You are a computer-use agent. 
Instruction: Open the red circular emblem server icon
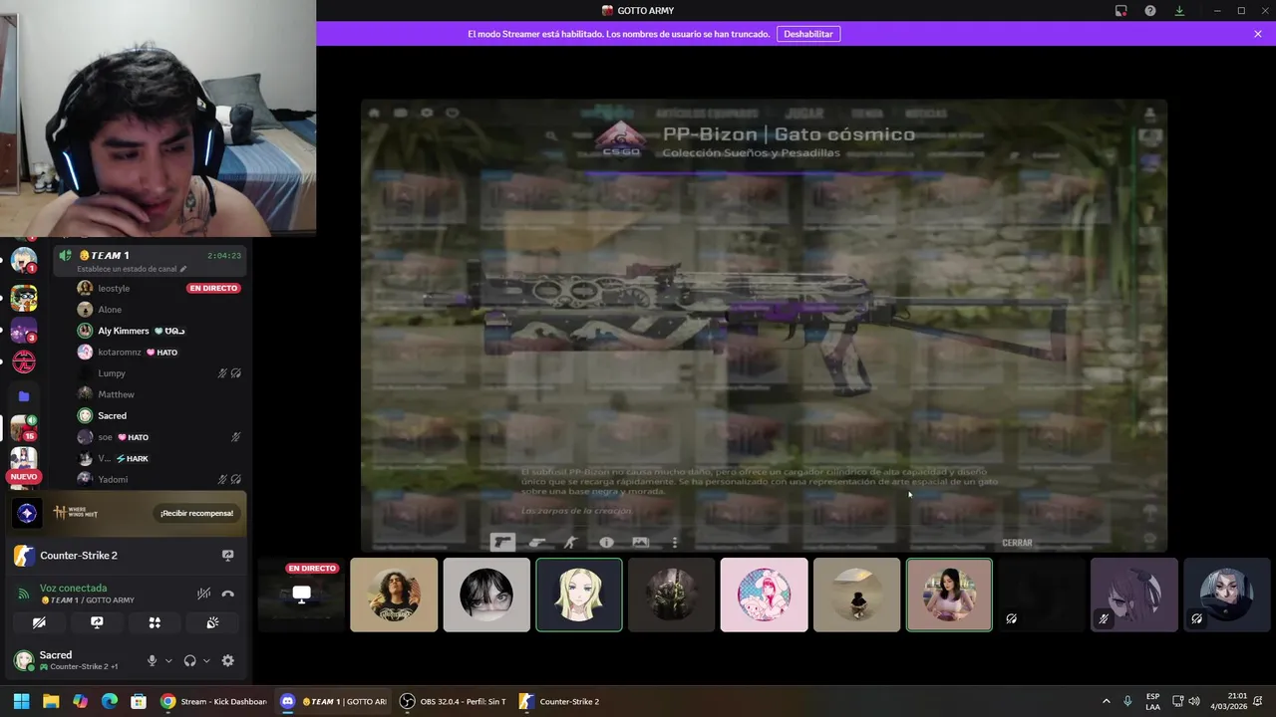pyautogui.click(x=24, y=362)
